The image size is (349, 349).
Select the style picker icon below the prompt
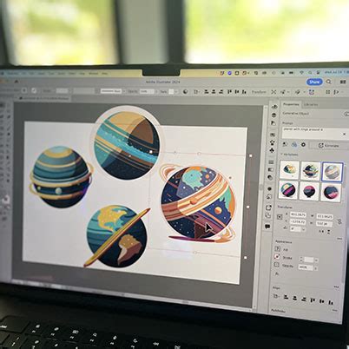tap(285, 144)
